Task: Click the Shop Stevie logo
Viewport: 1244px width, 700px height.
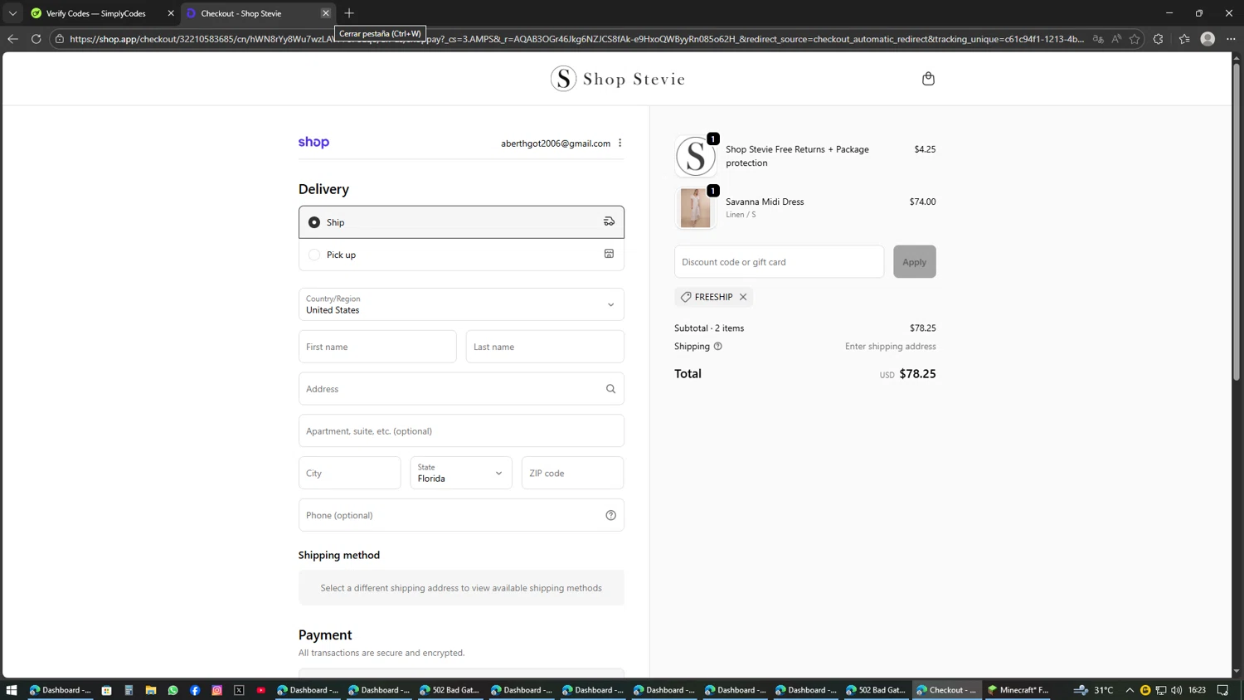Action: (618, 79)
